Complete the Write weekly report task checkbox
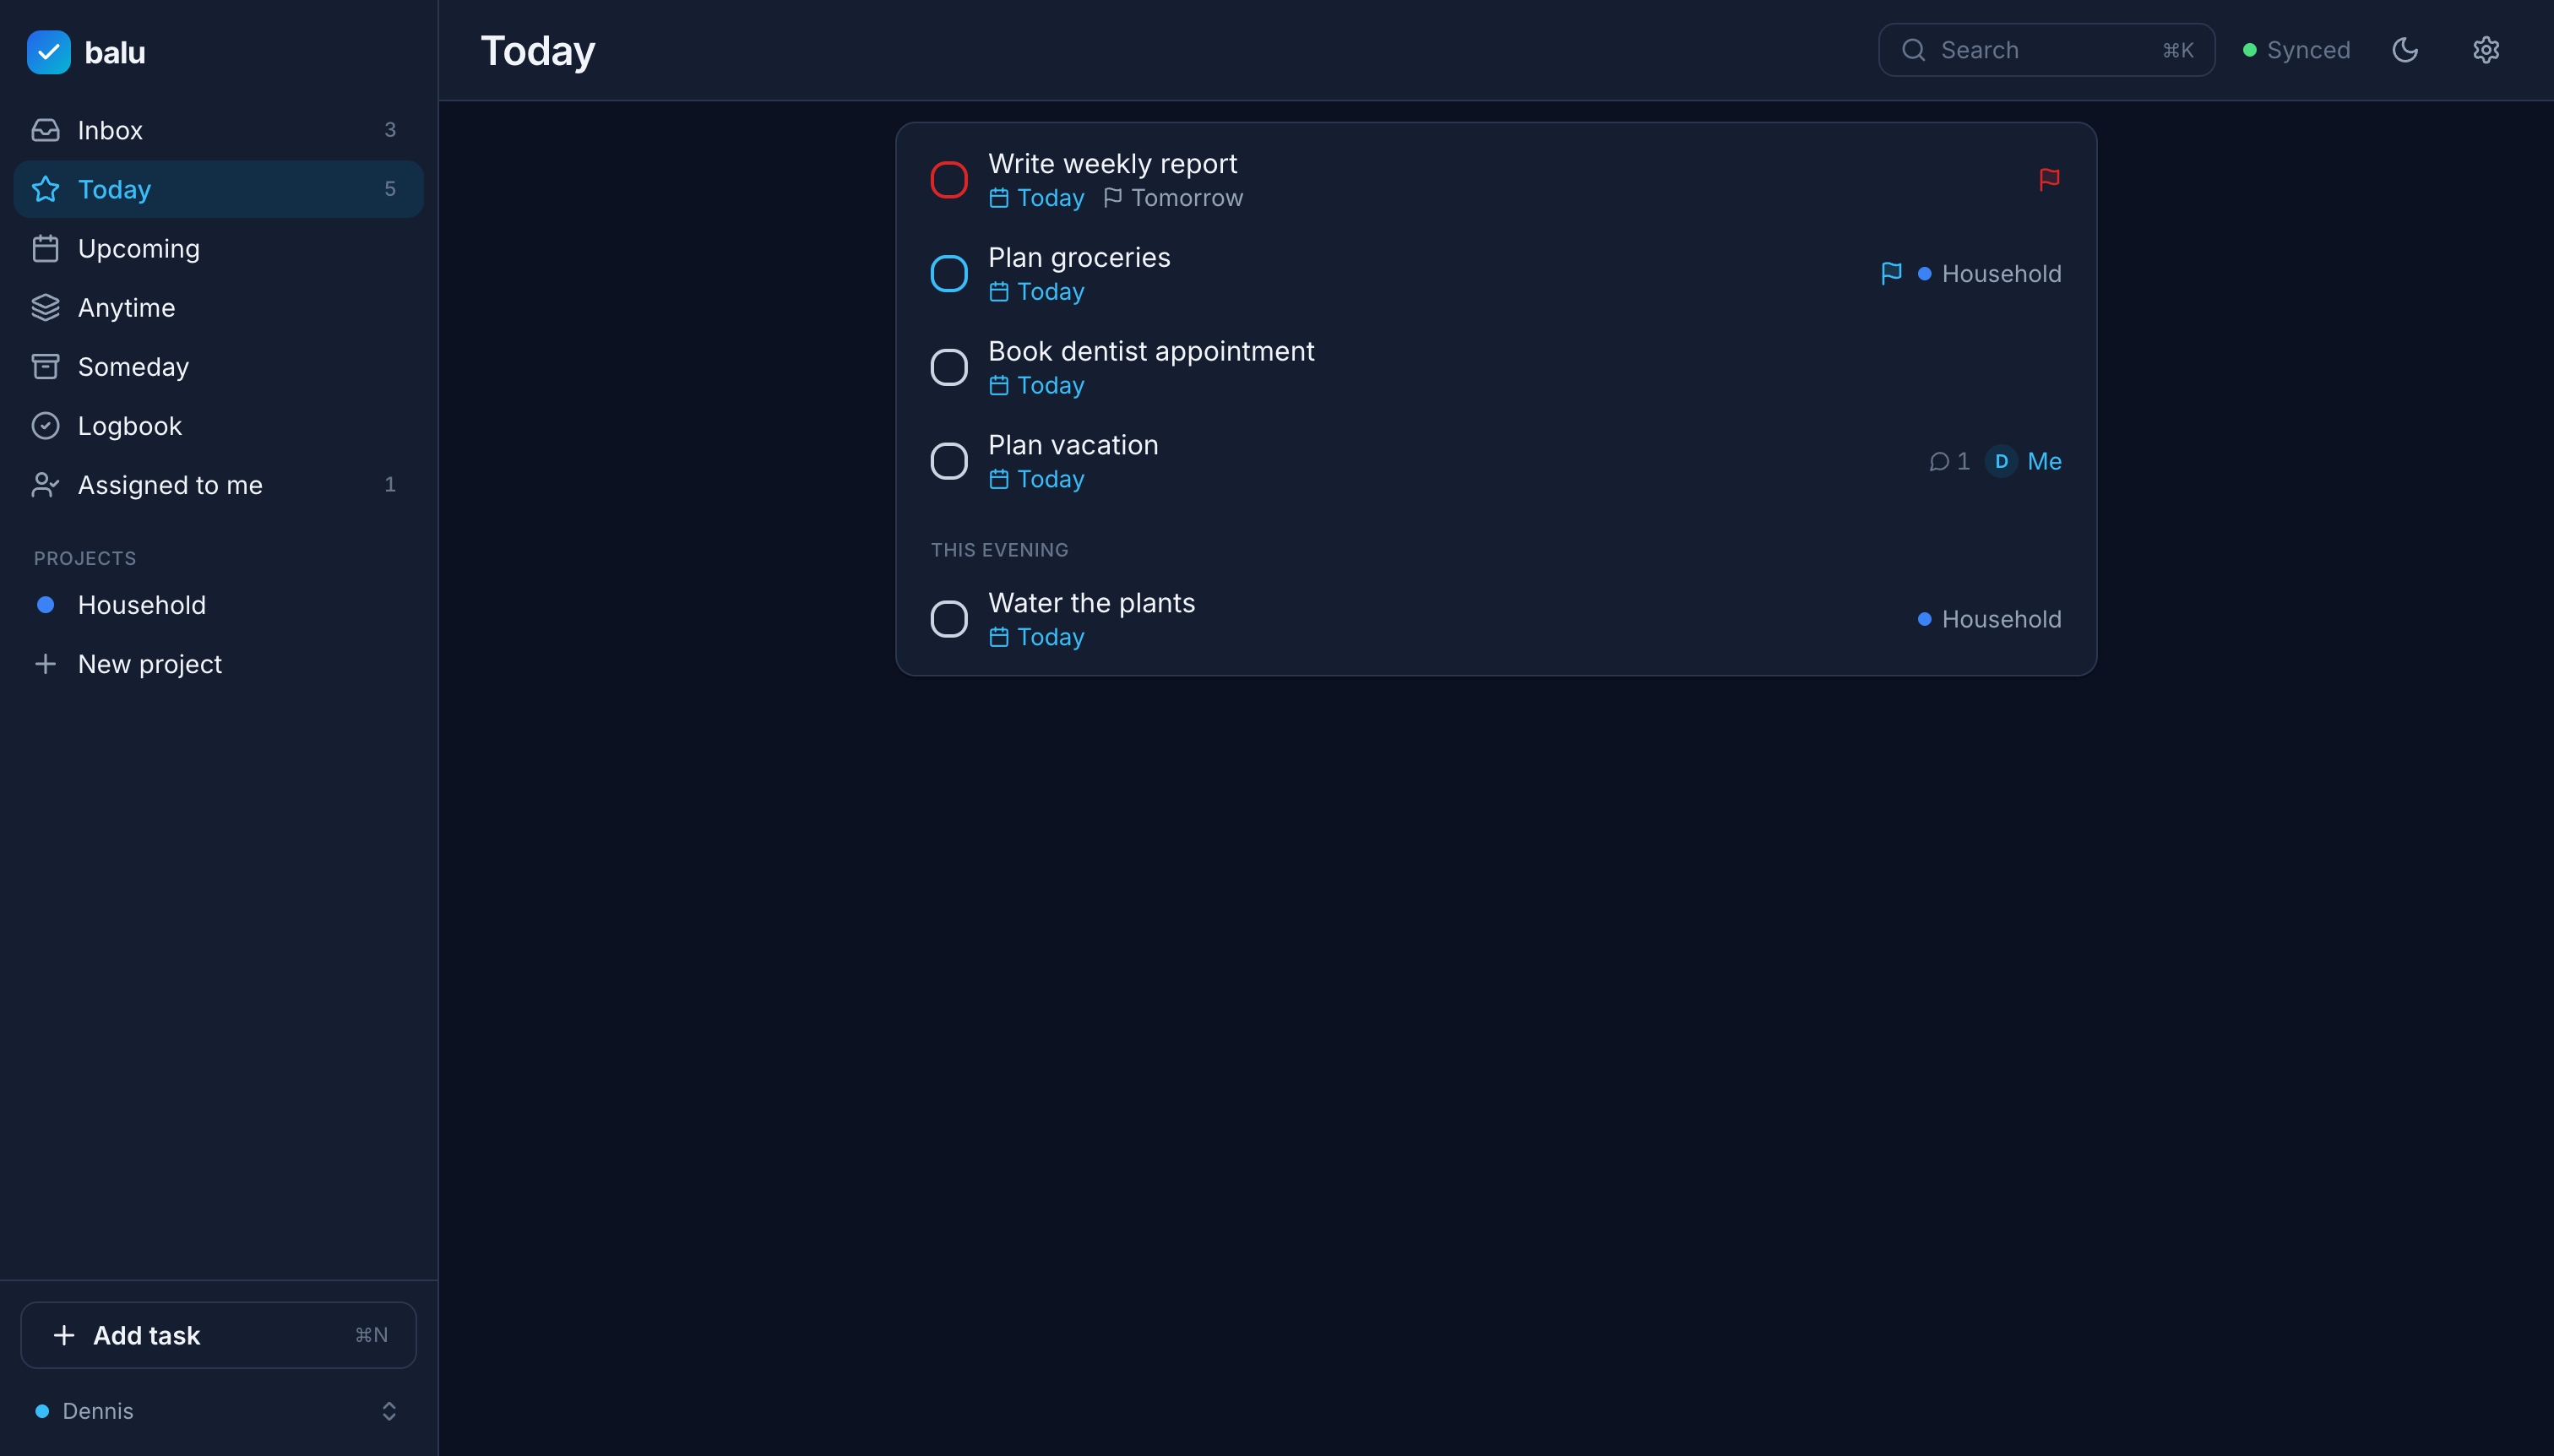This screenshot has height=1456, width=2554. pyautogui.click(x=948, y=180)
